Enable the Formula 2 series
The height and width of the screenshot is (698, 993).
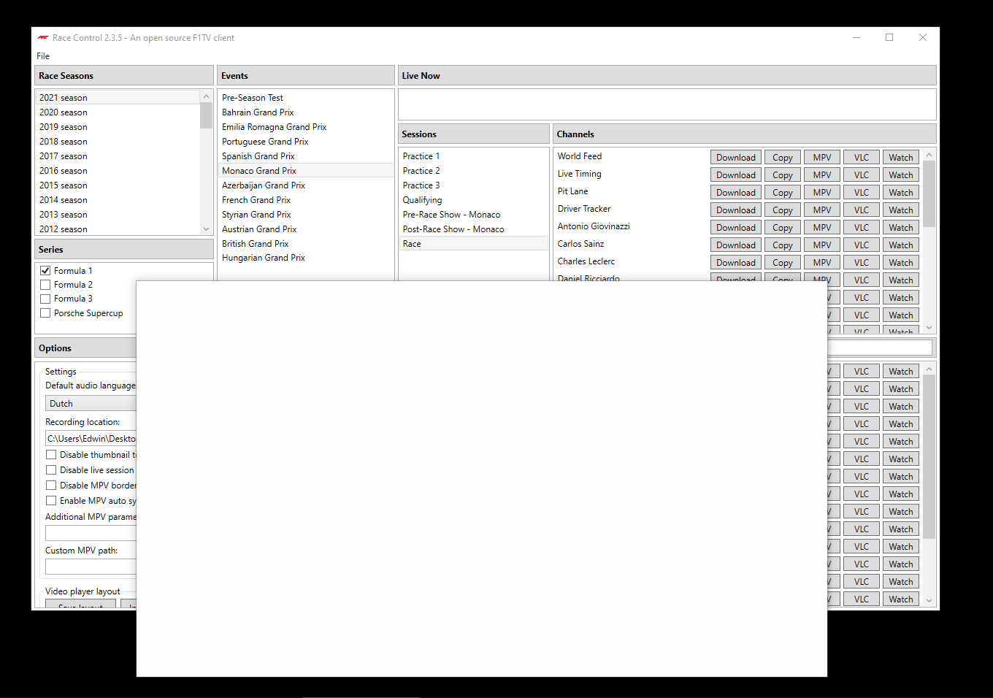(x=45, y=284)
